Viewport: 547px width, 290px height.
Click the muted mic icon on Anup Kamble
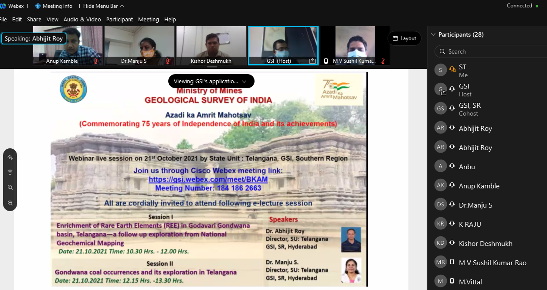pos(96,61)
